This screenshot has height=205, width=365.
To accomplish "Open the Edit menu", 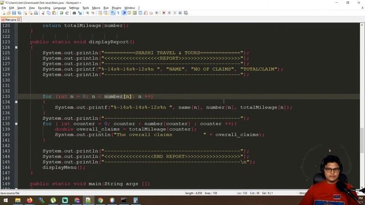I will (x=11, y=8).
